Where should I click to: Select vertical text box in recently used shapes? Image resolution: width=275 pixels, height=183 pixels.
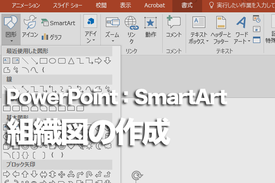click(16, 61)
